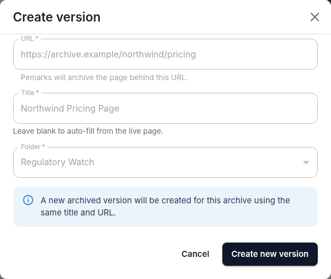The height and width of the screenshot is (279, 331).
Task: Click the Title input field
Action: (x=165, y=108)
